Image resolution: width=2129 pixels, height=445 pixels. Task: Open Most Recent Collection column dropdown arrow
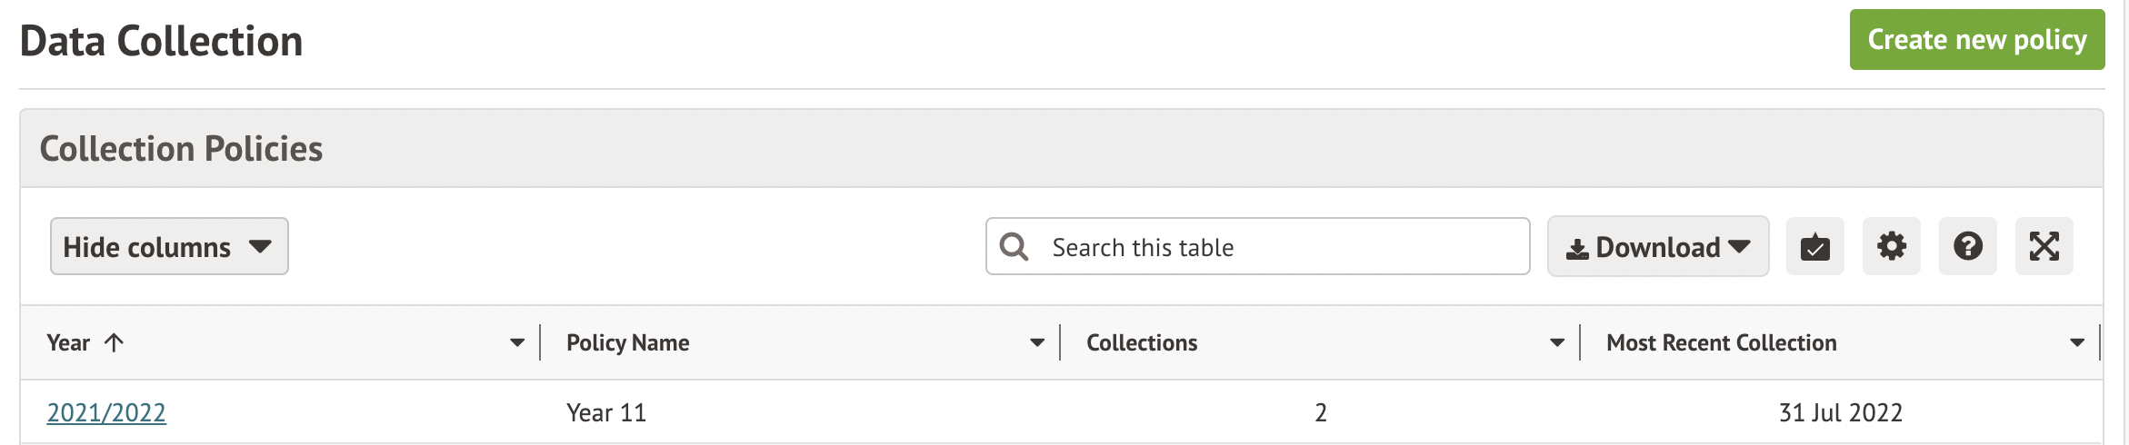[x=2077, y=342]
